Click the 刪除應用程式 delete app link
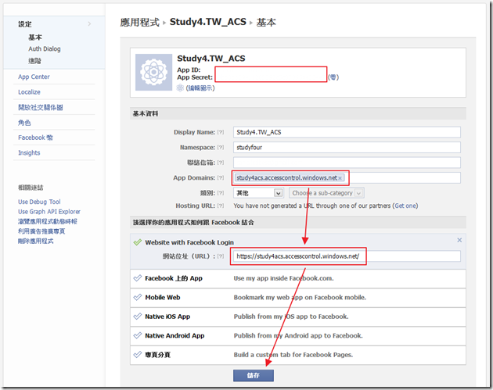 [x=35, y=241]
